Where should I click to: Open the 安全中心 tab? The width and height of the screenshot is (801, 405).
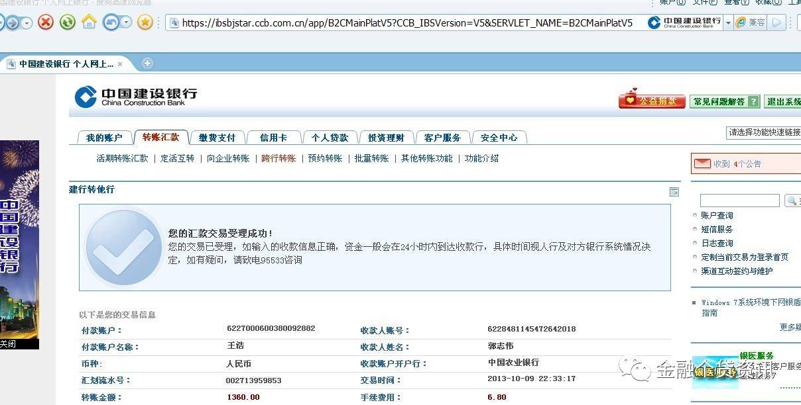pyautogui.click(x=499, y=138)
